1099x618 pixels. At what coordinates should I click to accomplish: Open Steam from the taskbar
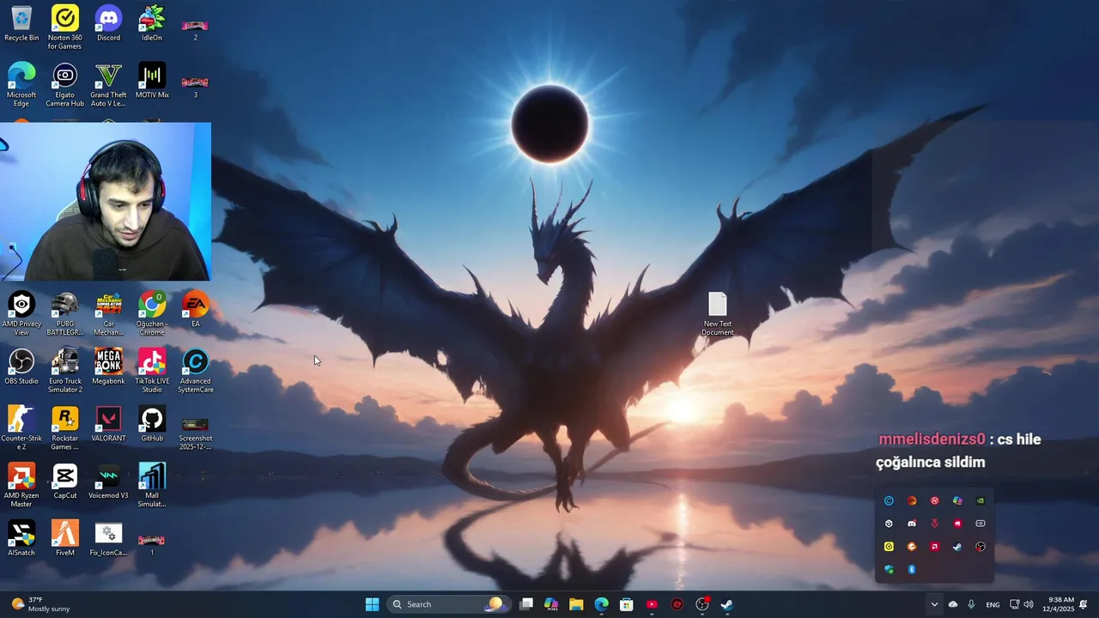coord(726,604)
